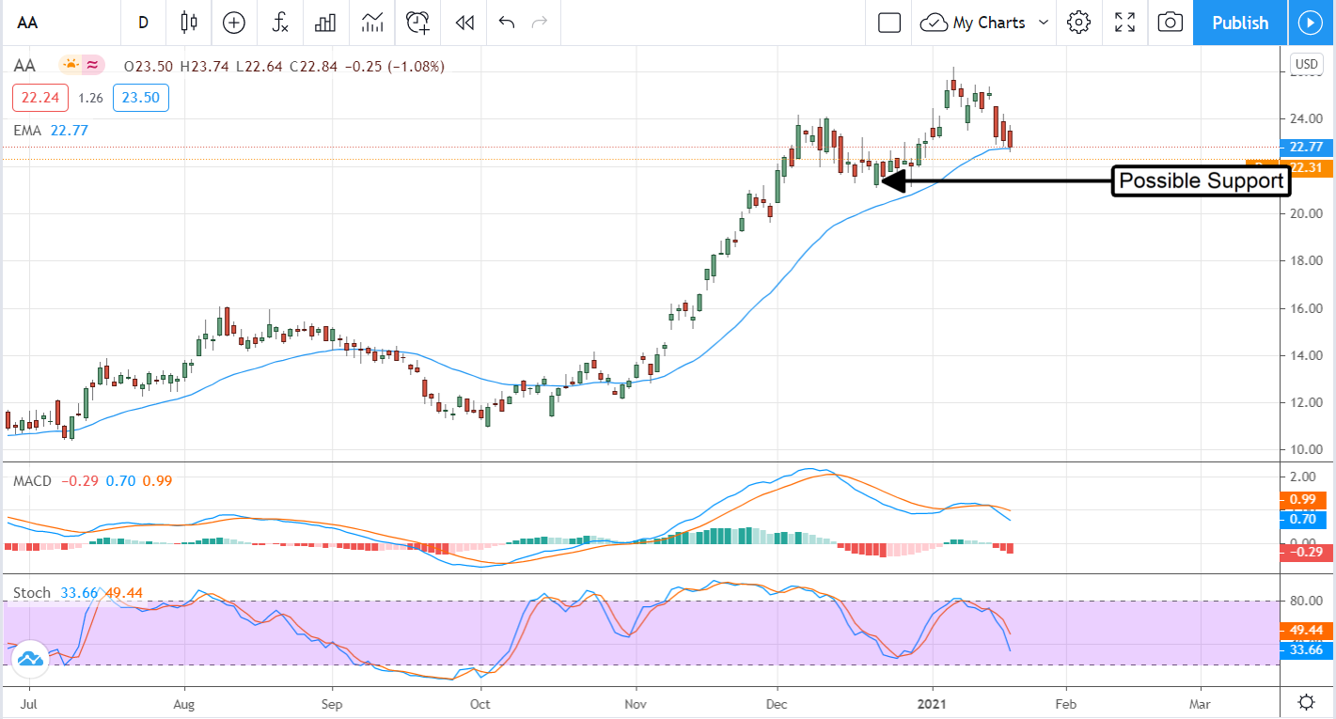Click the Publish button
The height and width of the screenshot is (719, 1336).
(x=1239, y=23)
